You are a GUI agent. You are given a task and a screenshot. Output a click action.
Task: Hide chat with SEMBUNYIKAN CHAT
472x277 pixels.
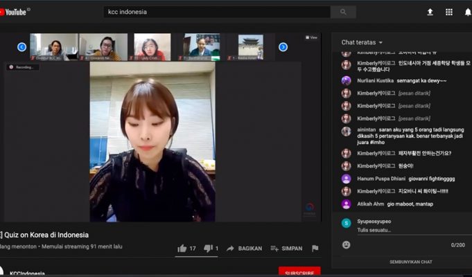coord(401,262)
